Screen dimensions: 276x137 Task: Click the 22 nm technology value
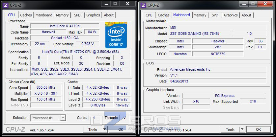[x=40, y=44]
